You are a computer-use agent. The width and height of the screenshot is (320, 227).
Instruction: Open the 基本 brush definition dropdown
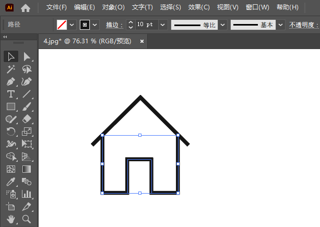[x=281, y=25]
